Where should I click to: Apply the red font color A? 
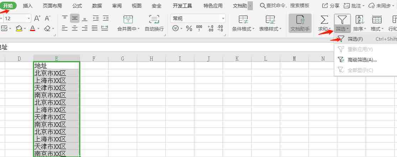(x=32, y=28)
